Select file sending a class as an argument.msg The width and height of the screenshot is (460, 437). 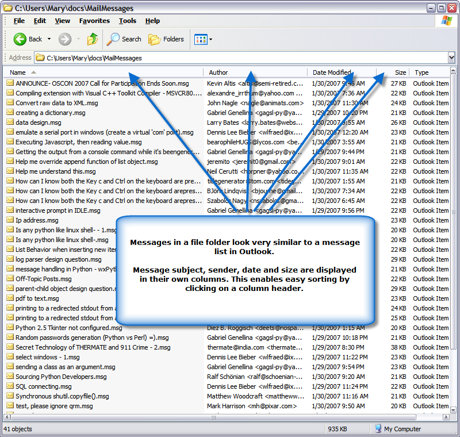coord(66,367)
